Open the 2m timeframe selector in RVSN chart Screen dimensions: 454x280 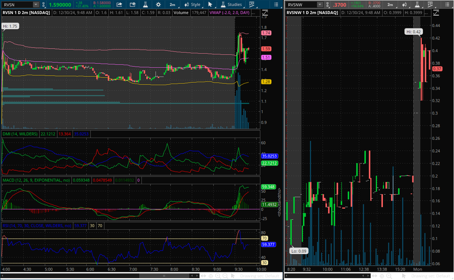point(173,5)
